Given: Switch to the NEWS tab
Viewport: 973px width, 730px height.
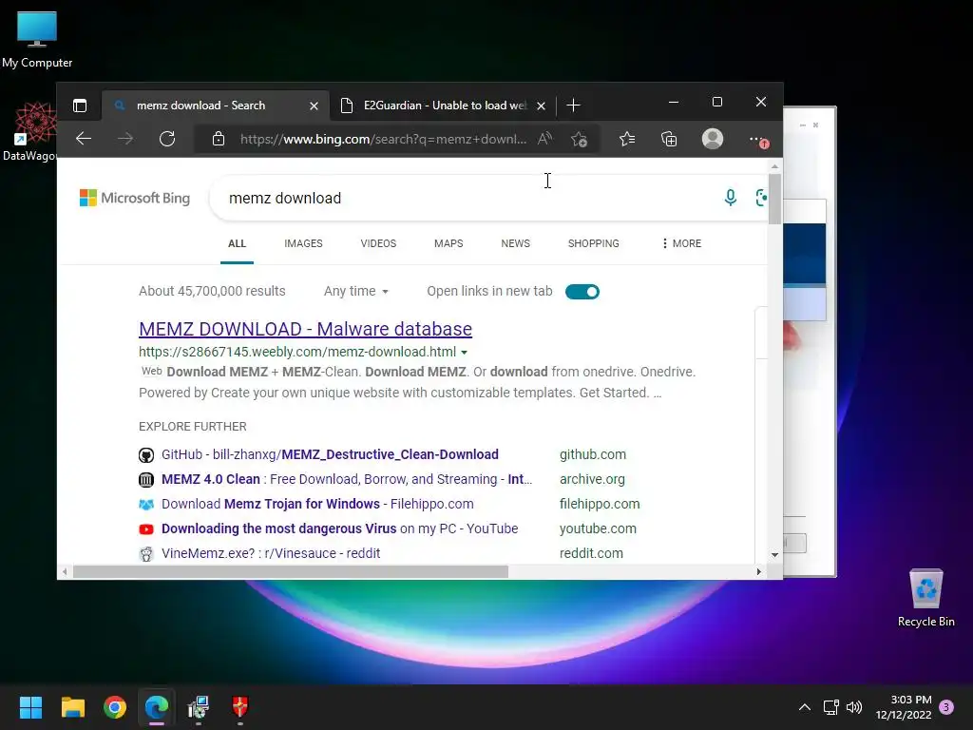Looking at the screenshot, I should click(516, 243).
